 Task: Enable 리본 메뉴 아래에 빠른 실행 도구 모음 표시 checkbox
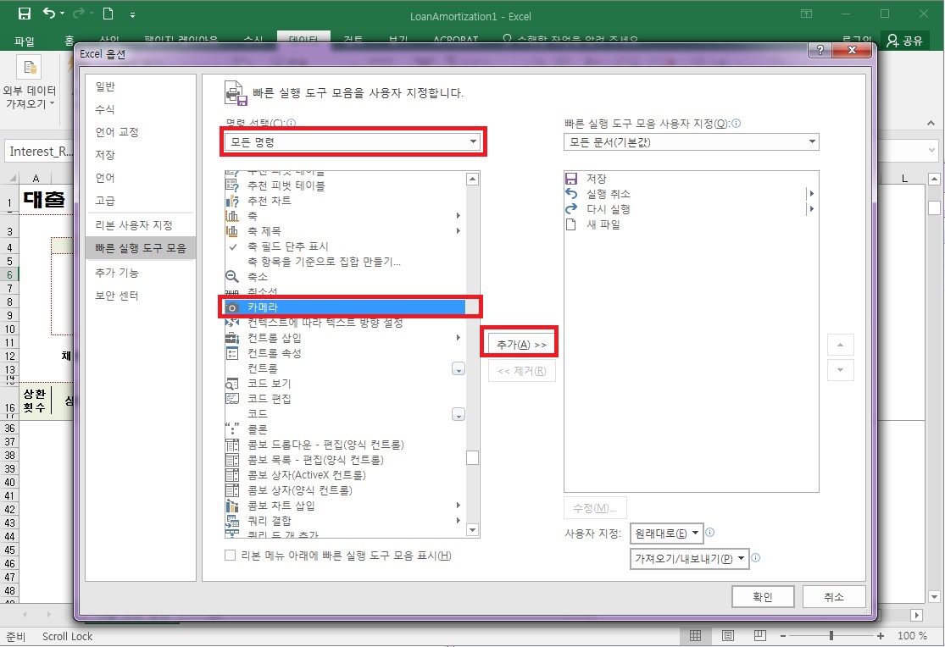(231, 556)
